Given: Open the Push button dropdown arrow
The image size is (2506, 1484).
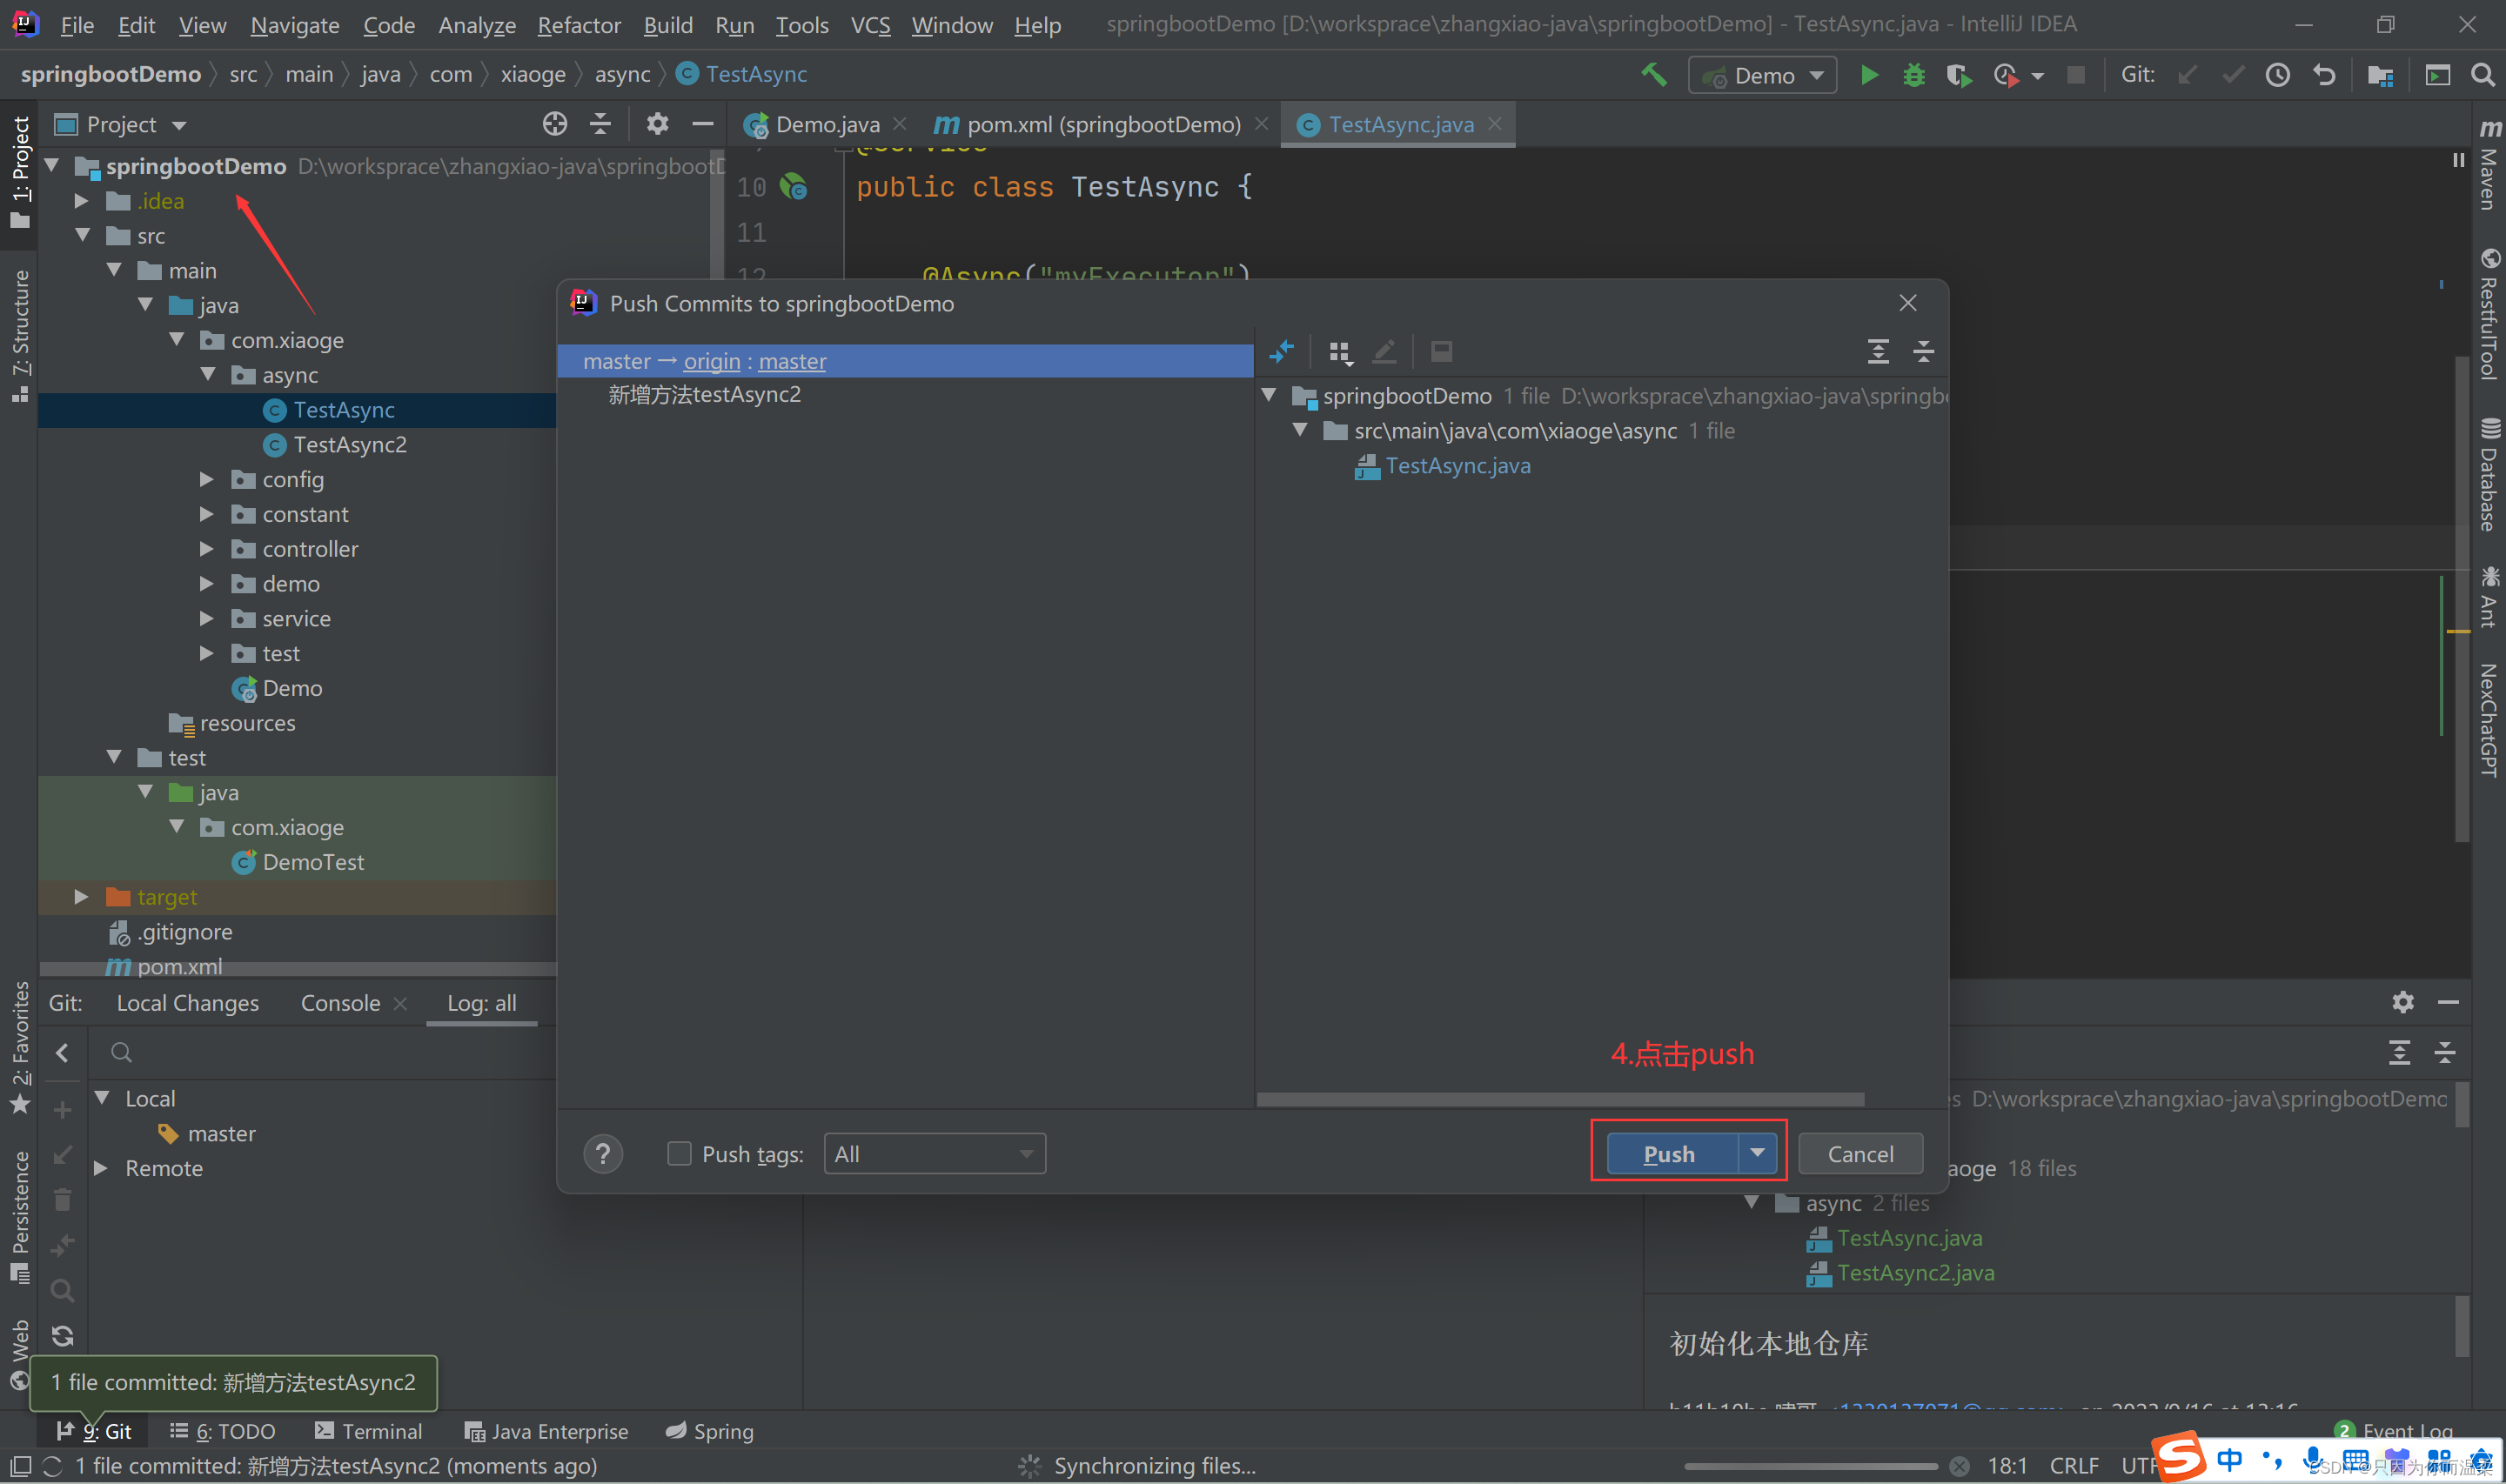Looking at the screenshot, I should coord(1757,1153).
